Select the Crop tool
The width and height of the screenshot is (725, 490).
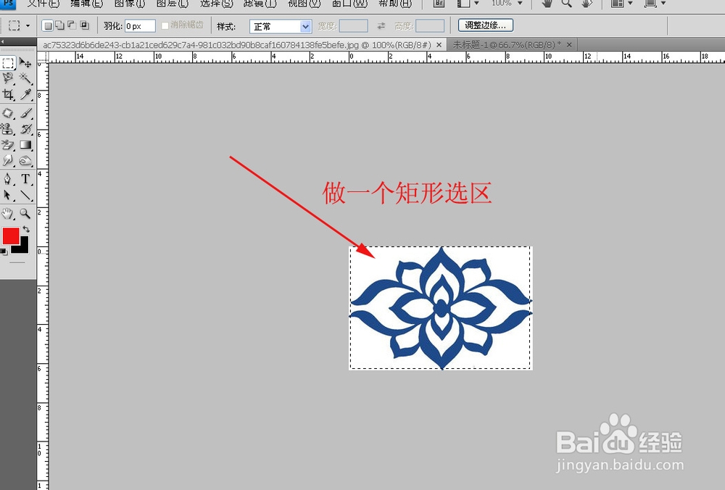(8, 95)
